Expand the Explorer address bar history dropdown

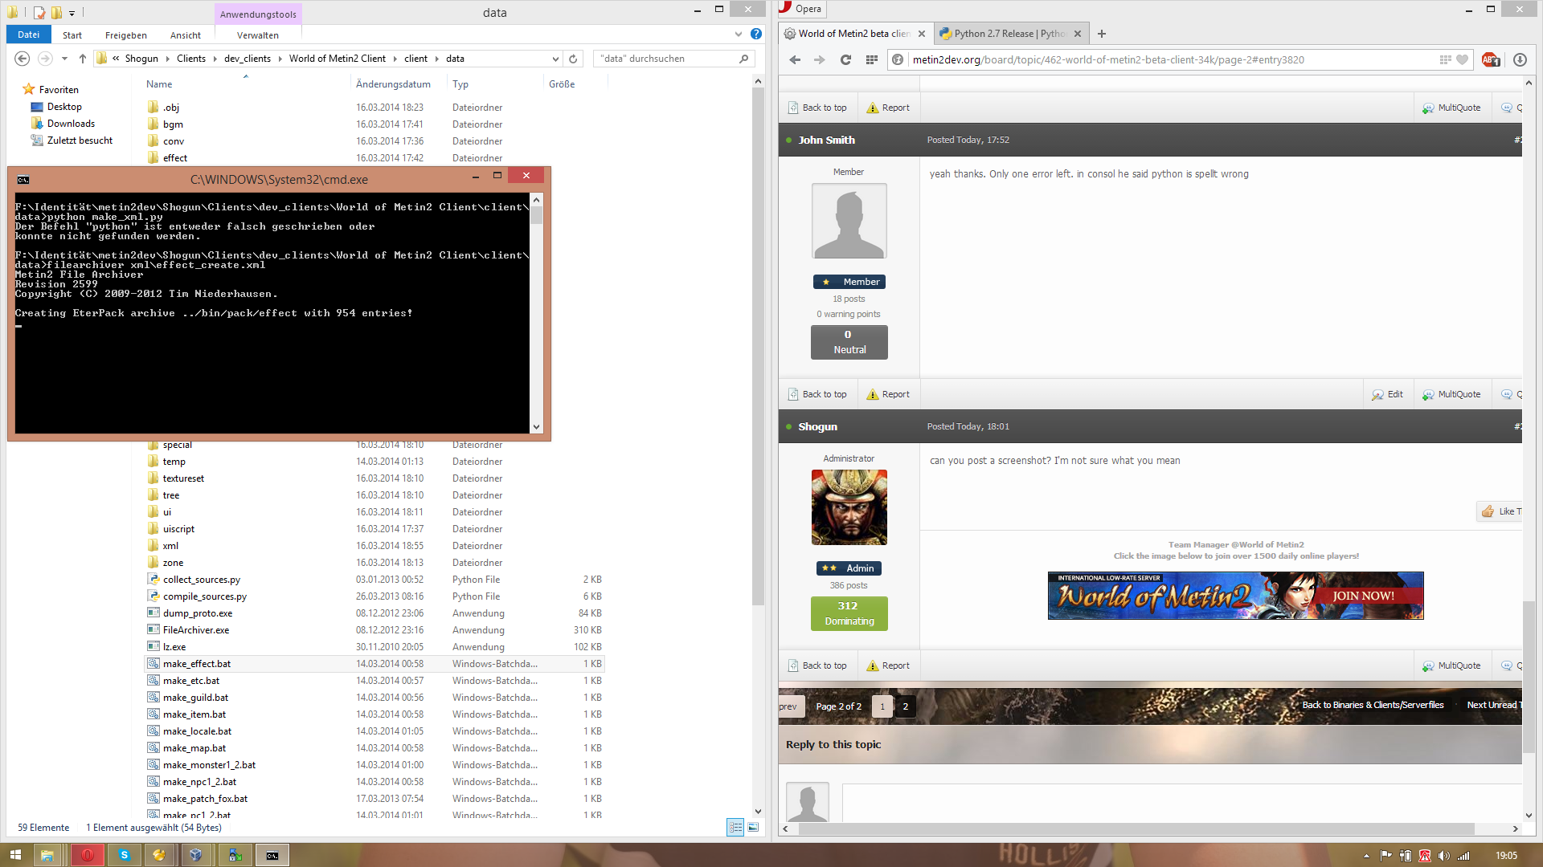pos(555,59)
